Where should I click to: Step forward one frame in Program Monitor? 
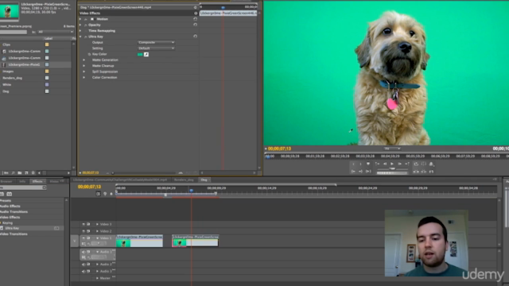pos(399,164)
